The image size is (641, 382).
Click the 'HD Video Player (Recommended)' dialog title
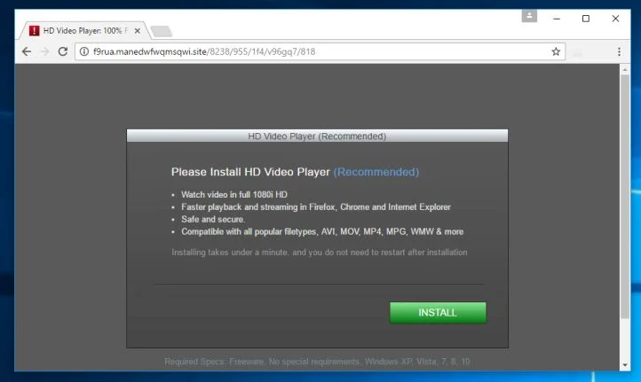coord(317,136)
